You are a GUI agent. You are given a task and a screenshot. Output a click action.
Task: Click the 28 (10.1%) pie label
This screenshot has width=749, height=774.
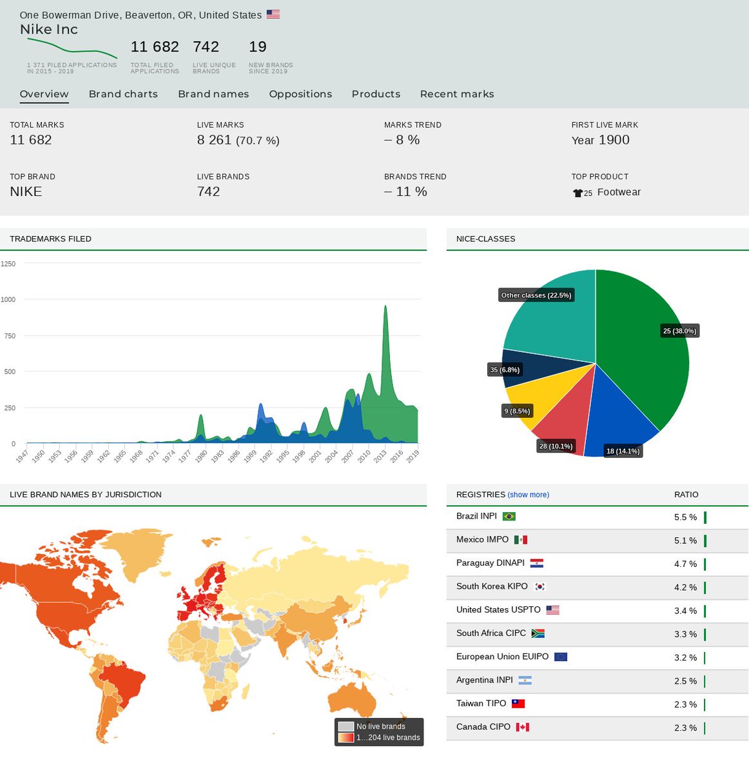point(556,446)
